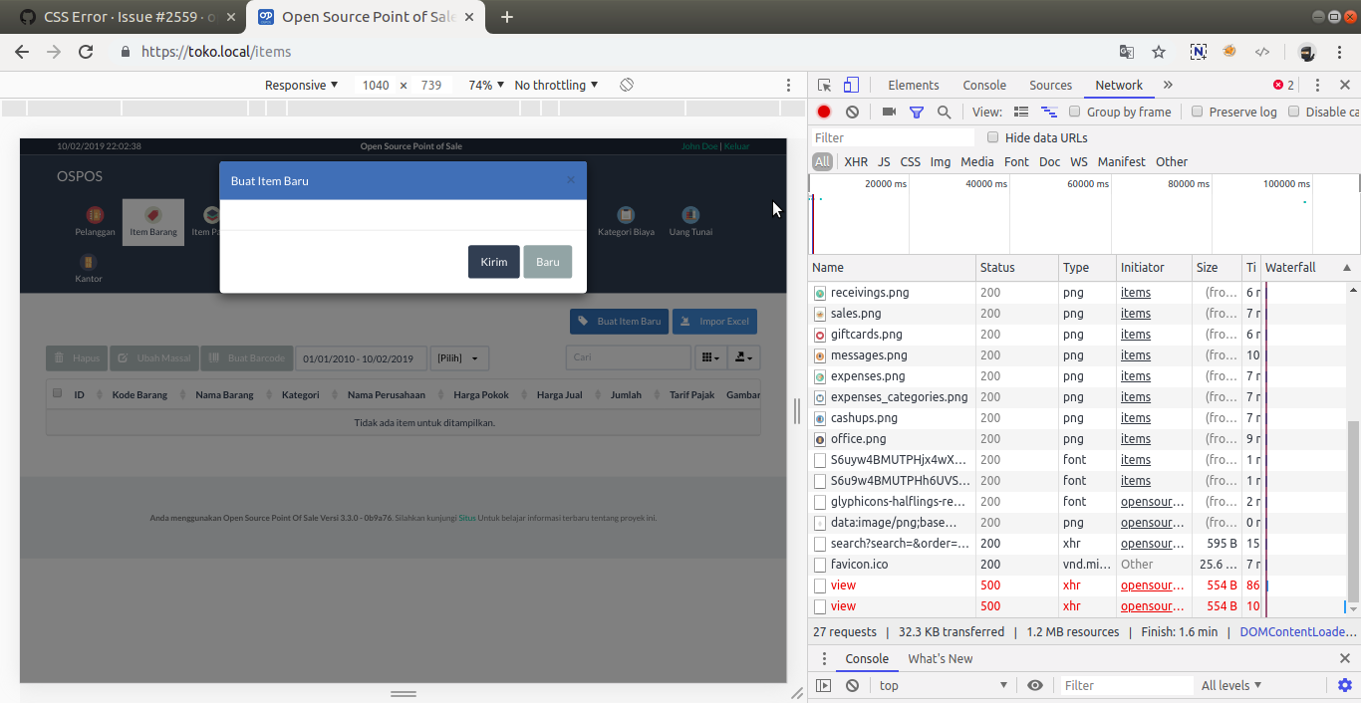Stop recording the network log
1361x703 pixels.
pyautogui.click(x=822, y=112)
